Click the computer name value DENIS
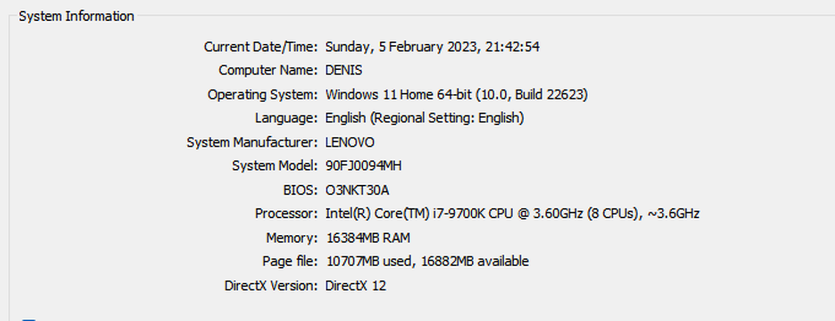 344,70
